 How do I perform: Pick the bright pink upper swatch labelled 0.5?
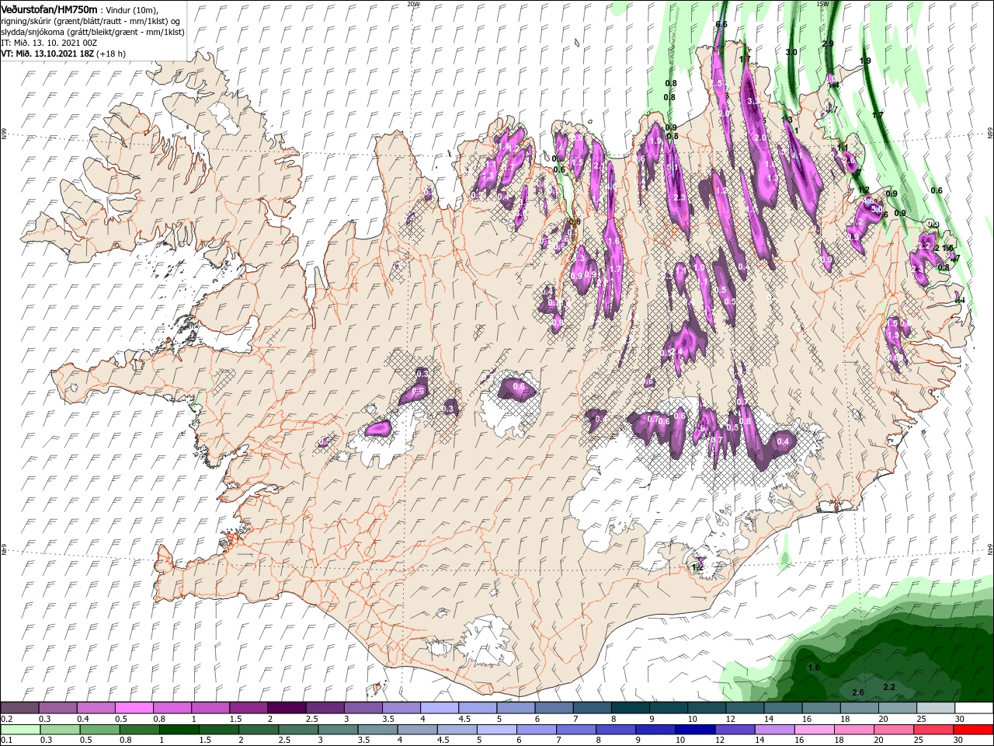tap(134, 708)
